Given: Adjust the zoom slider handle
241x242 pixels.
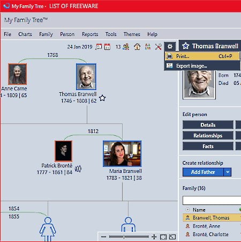Looking at the screenshot, I should pos(124,237).
